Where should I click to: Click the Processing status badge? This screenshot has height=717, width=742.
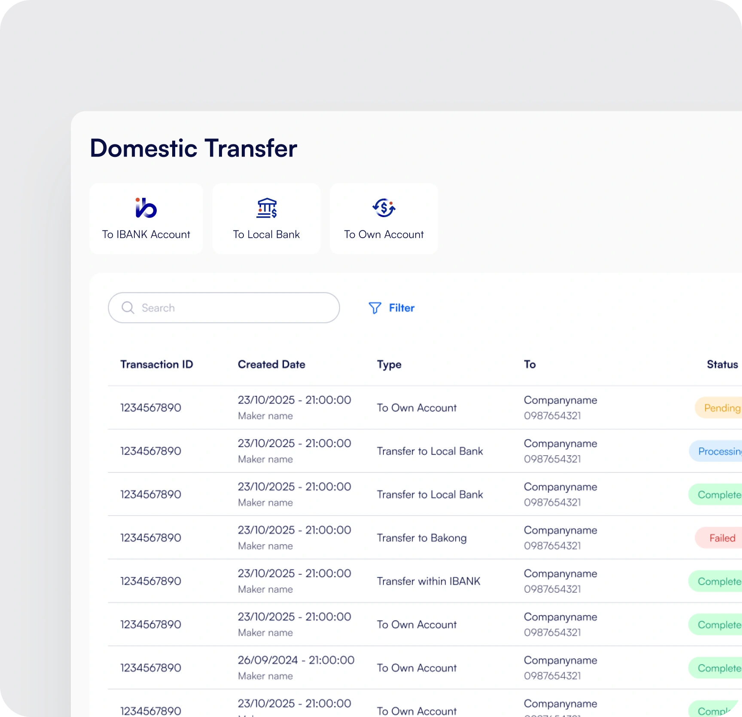click(715, 451)
